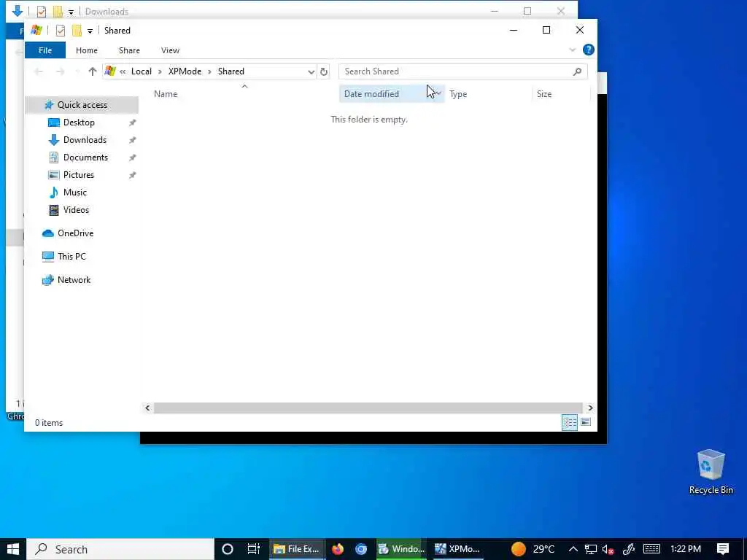Go up one folder level
This screenshot has height=560, width=747.
pyautogui.click(x=93, y=71)
